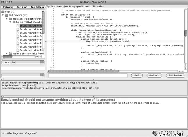The height and width of the screenshot is (137, 188).
Task: Collapse the Bad casts of object references node
Action: tap(6, 19)
